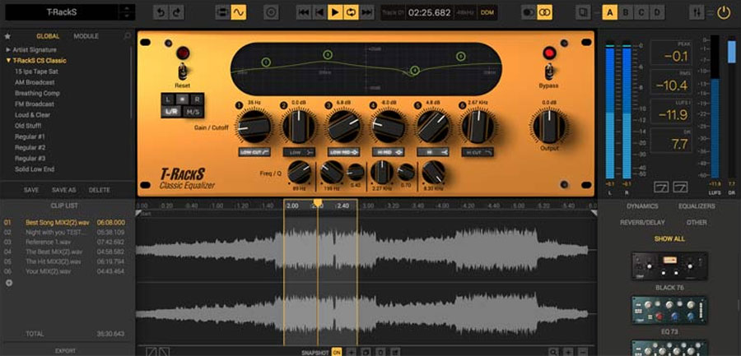Select the R channel button
741x356 pixels.
[197, 99]
